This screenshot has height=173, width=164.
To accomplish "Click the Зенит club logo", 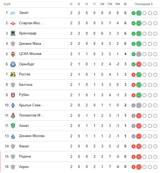I will pyautogui.click(x=13, y=13).
